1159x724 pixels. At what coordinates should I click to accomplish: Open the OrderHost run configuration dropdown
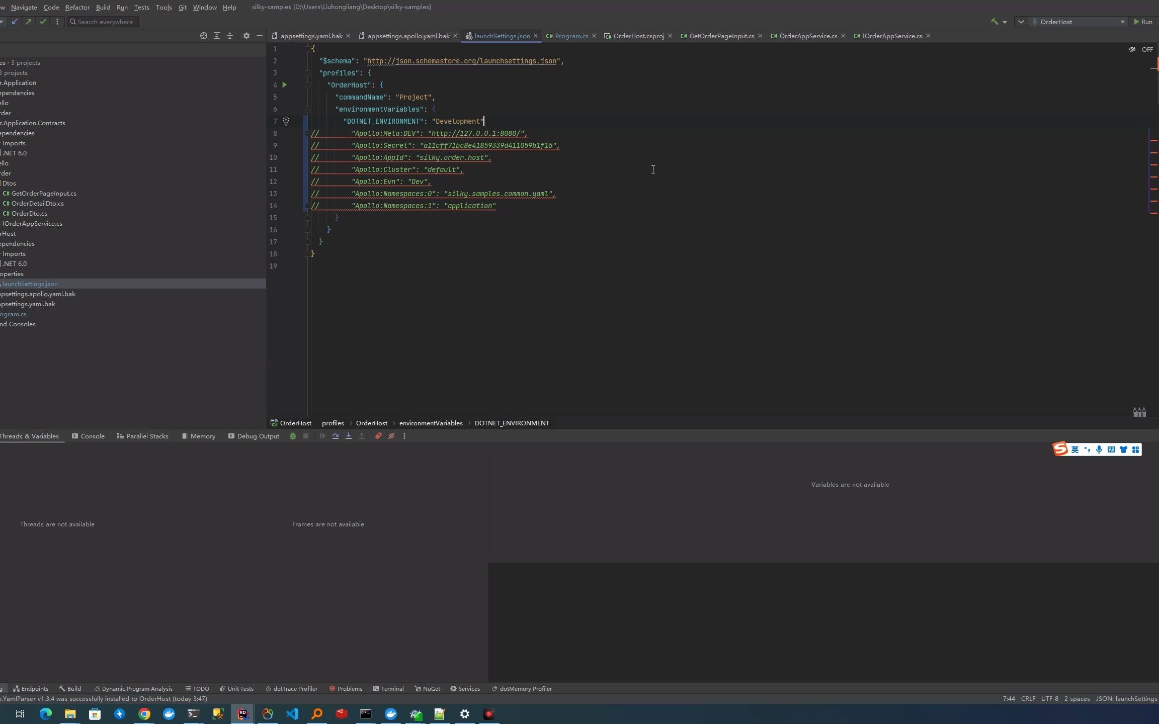(1078, 22)
